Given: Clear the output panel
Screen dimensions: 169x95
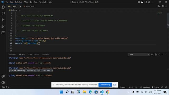Looking at the screenshot, I should [x=152, y=55].
